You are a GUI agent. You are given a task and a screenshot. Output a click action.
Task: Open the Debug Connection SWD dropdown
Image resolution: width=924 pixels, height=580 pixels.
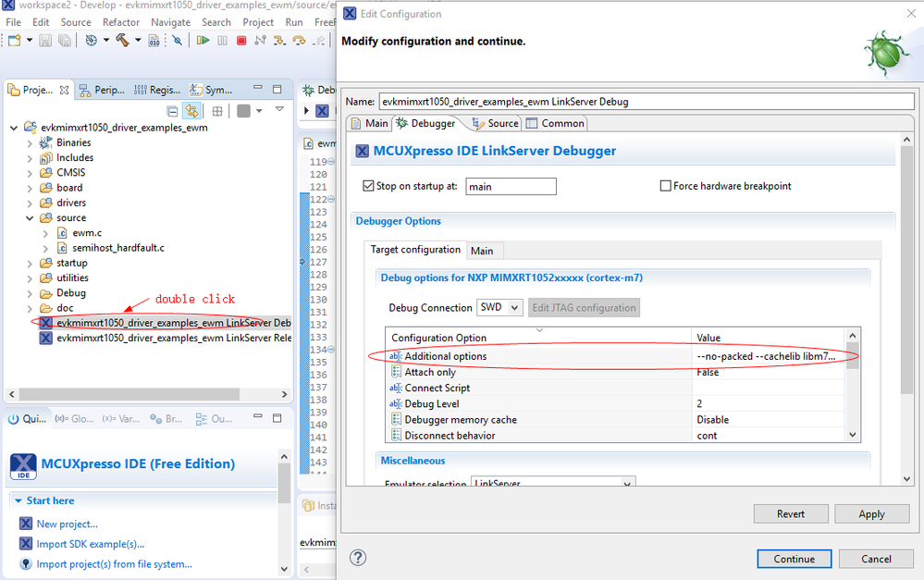(499, 308)
